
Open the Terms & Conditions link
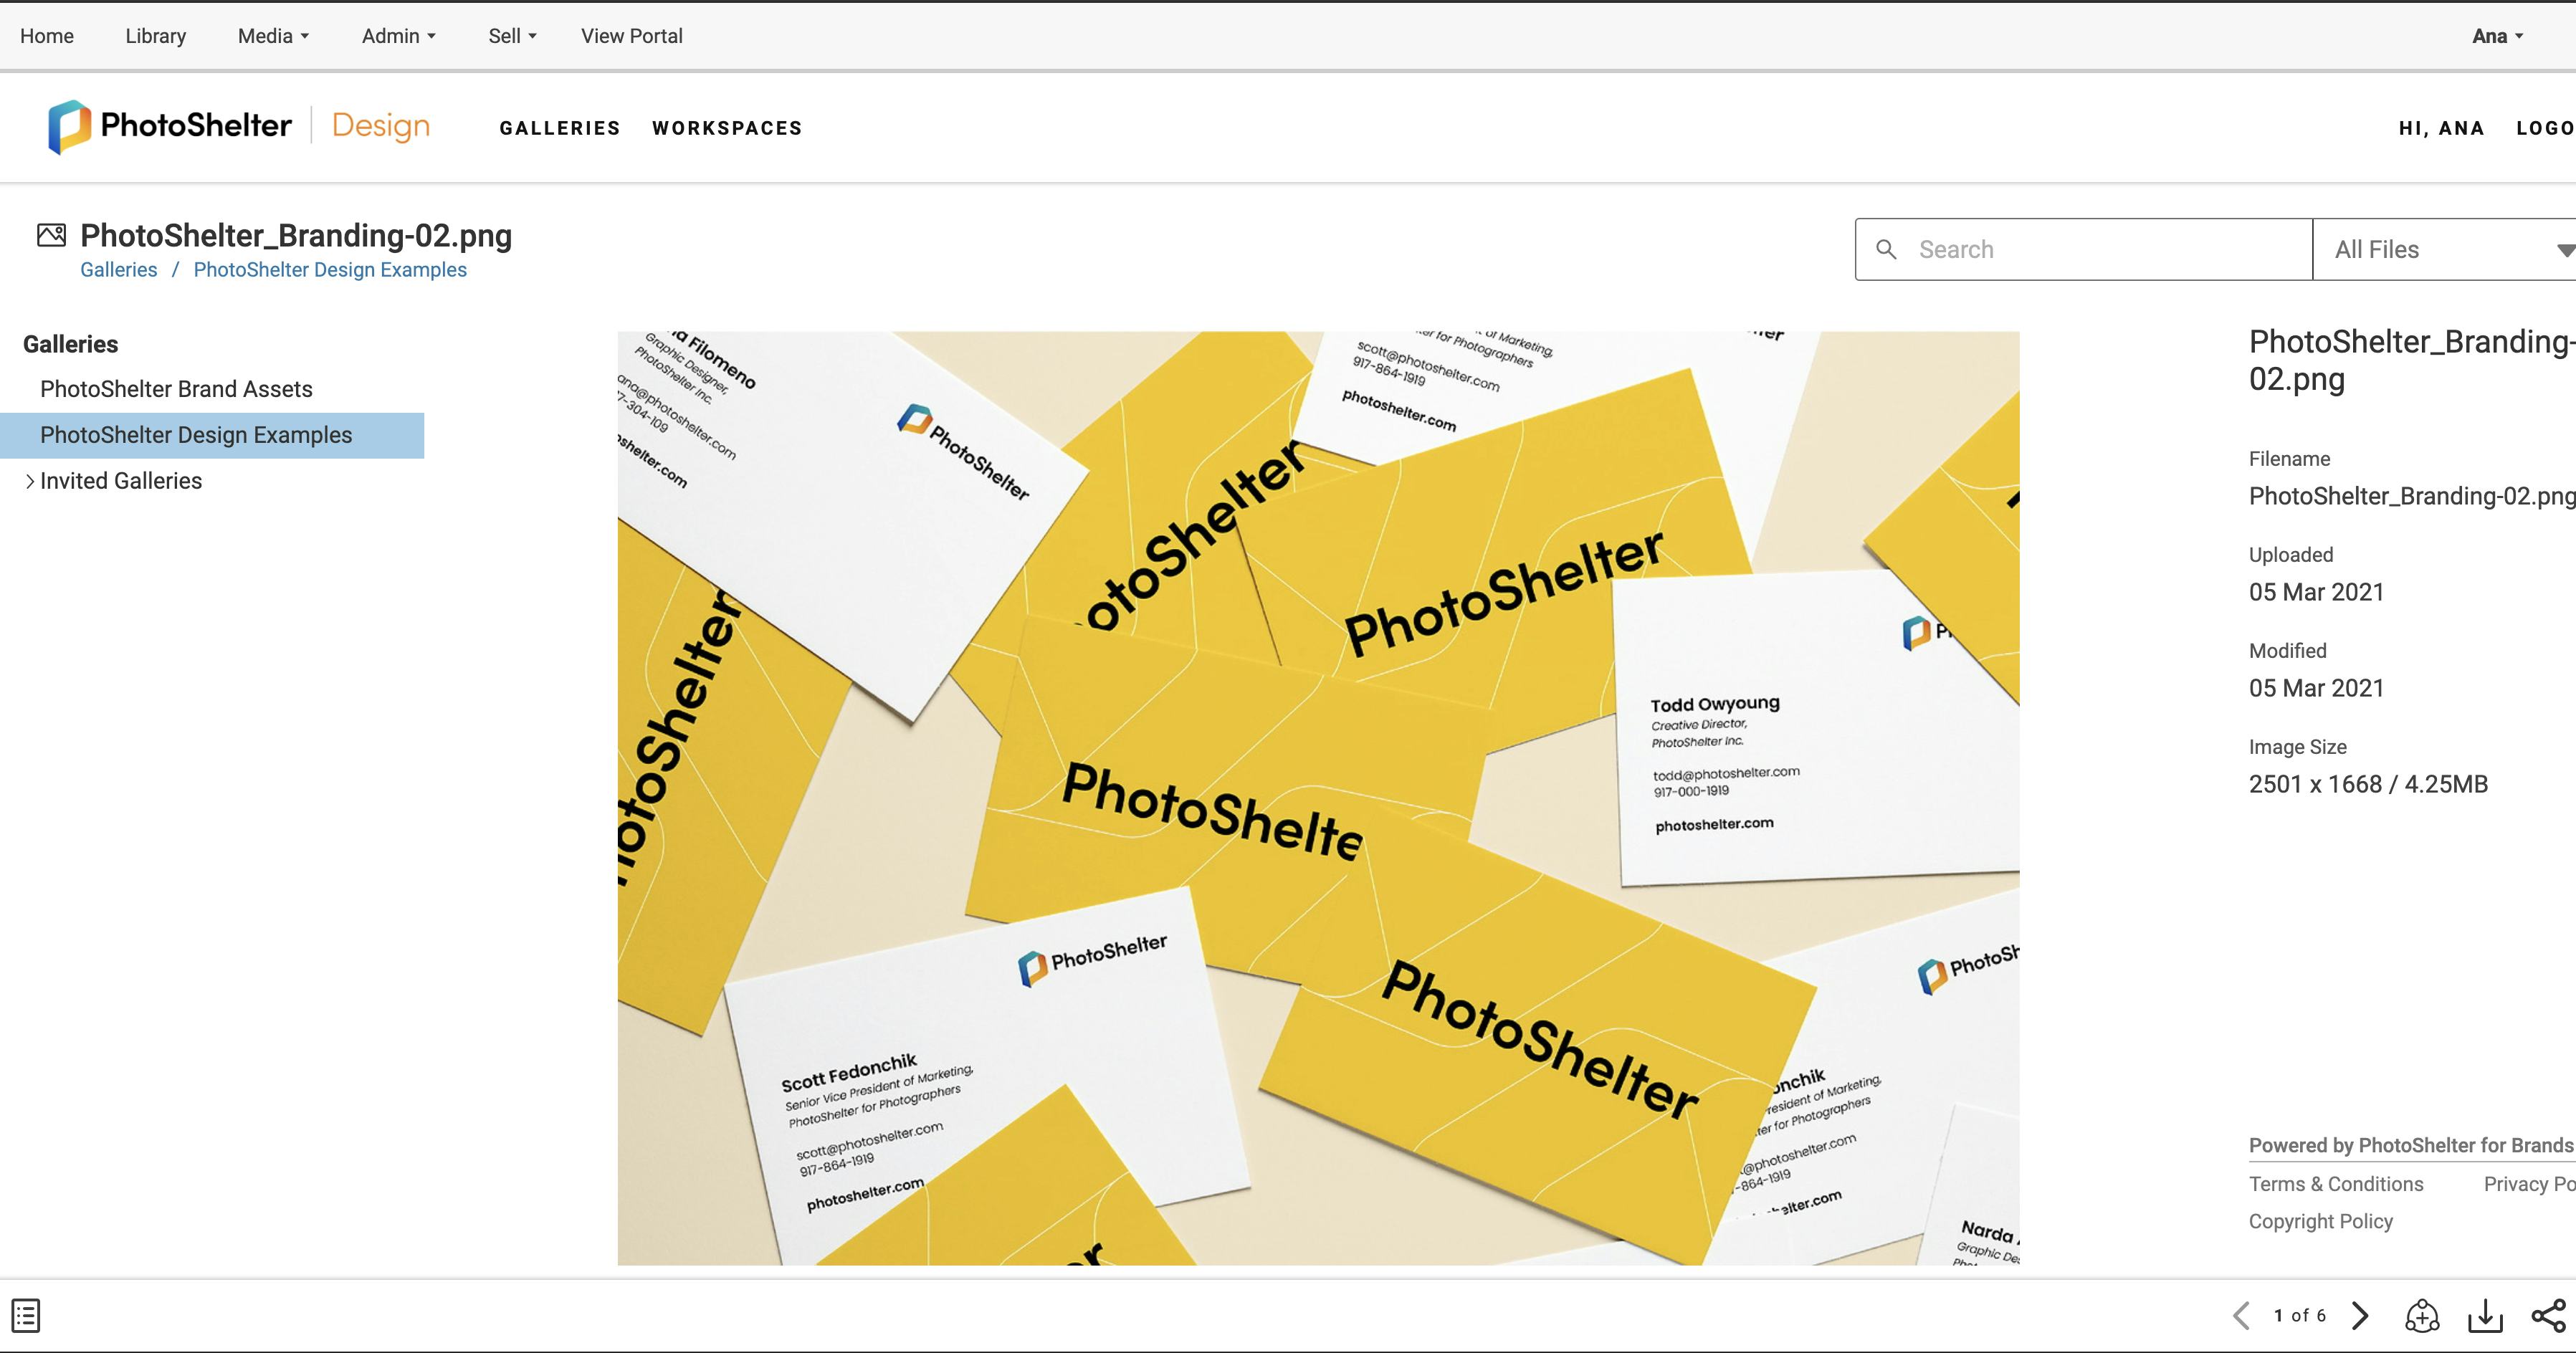coord(2336,1184)
